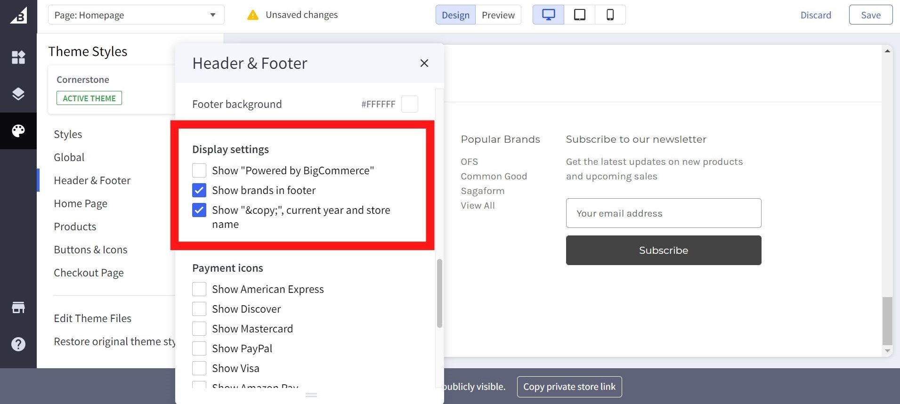Viewport: 900px width, 404px height.
Task: Click the Discard link
Action: pyautogui.click(x=816, y=15)
